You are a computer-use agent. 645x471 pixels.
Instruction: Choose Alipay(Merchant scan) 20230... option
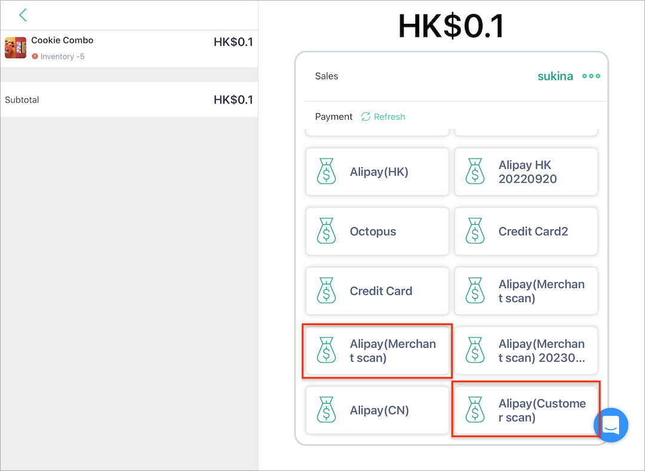[526, 351]
